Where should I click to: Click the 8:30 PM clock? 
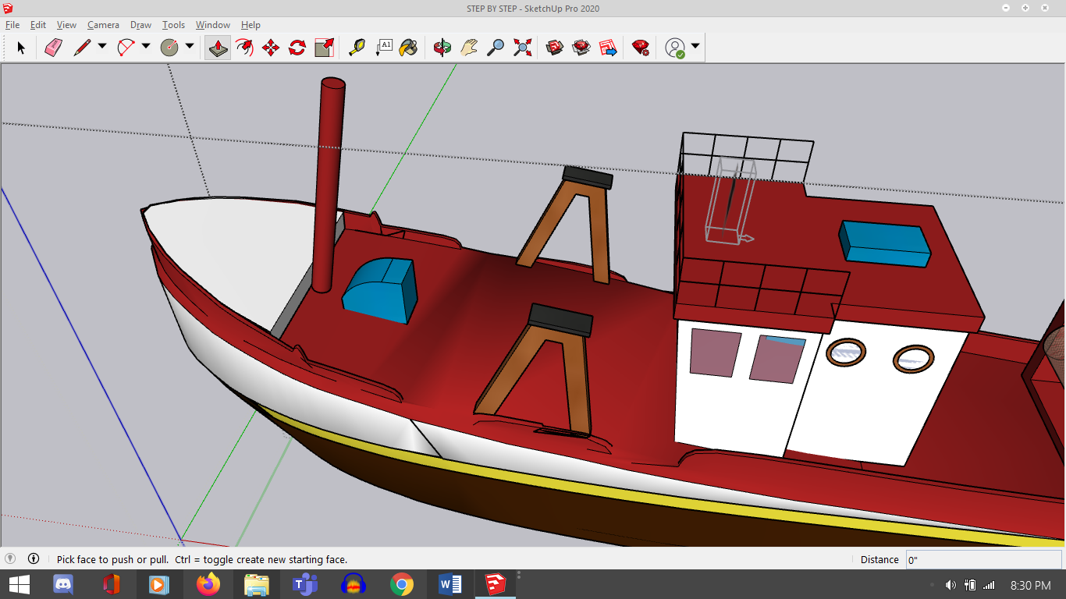[x=1030, y=585]
